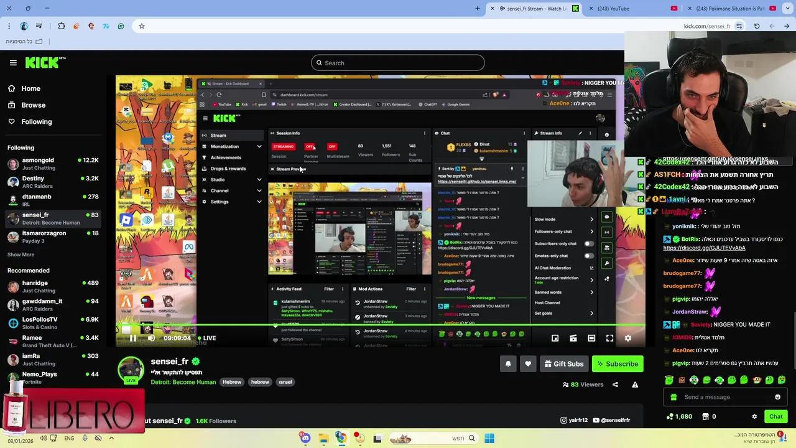
Task: Open Chrome three-dot menu
Action: click(x=9, y=26)
